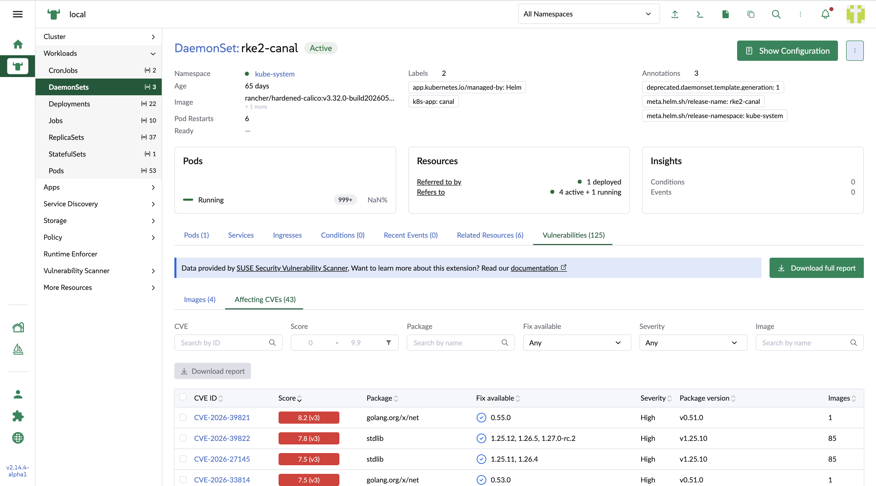Expand the Apps section
Viewport: 876px width, 486px height.
[99, 187]
